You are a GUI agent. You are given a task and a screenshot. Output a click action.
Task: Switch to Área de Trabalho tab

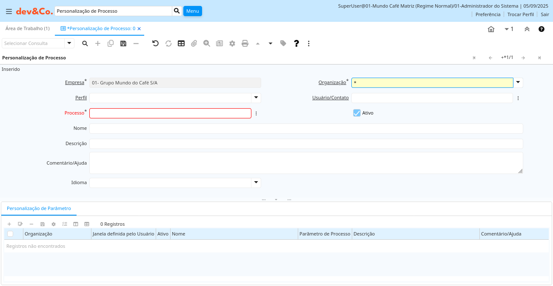point(27,28)
